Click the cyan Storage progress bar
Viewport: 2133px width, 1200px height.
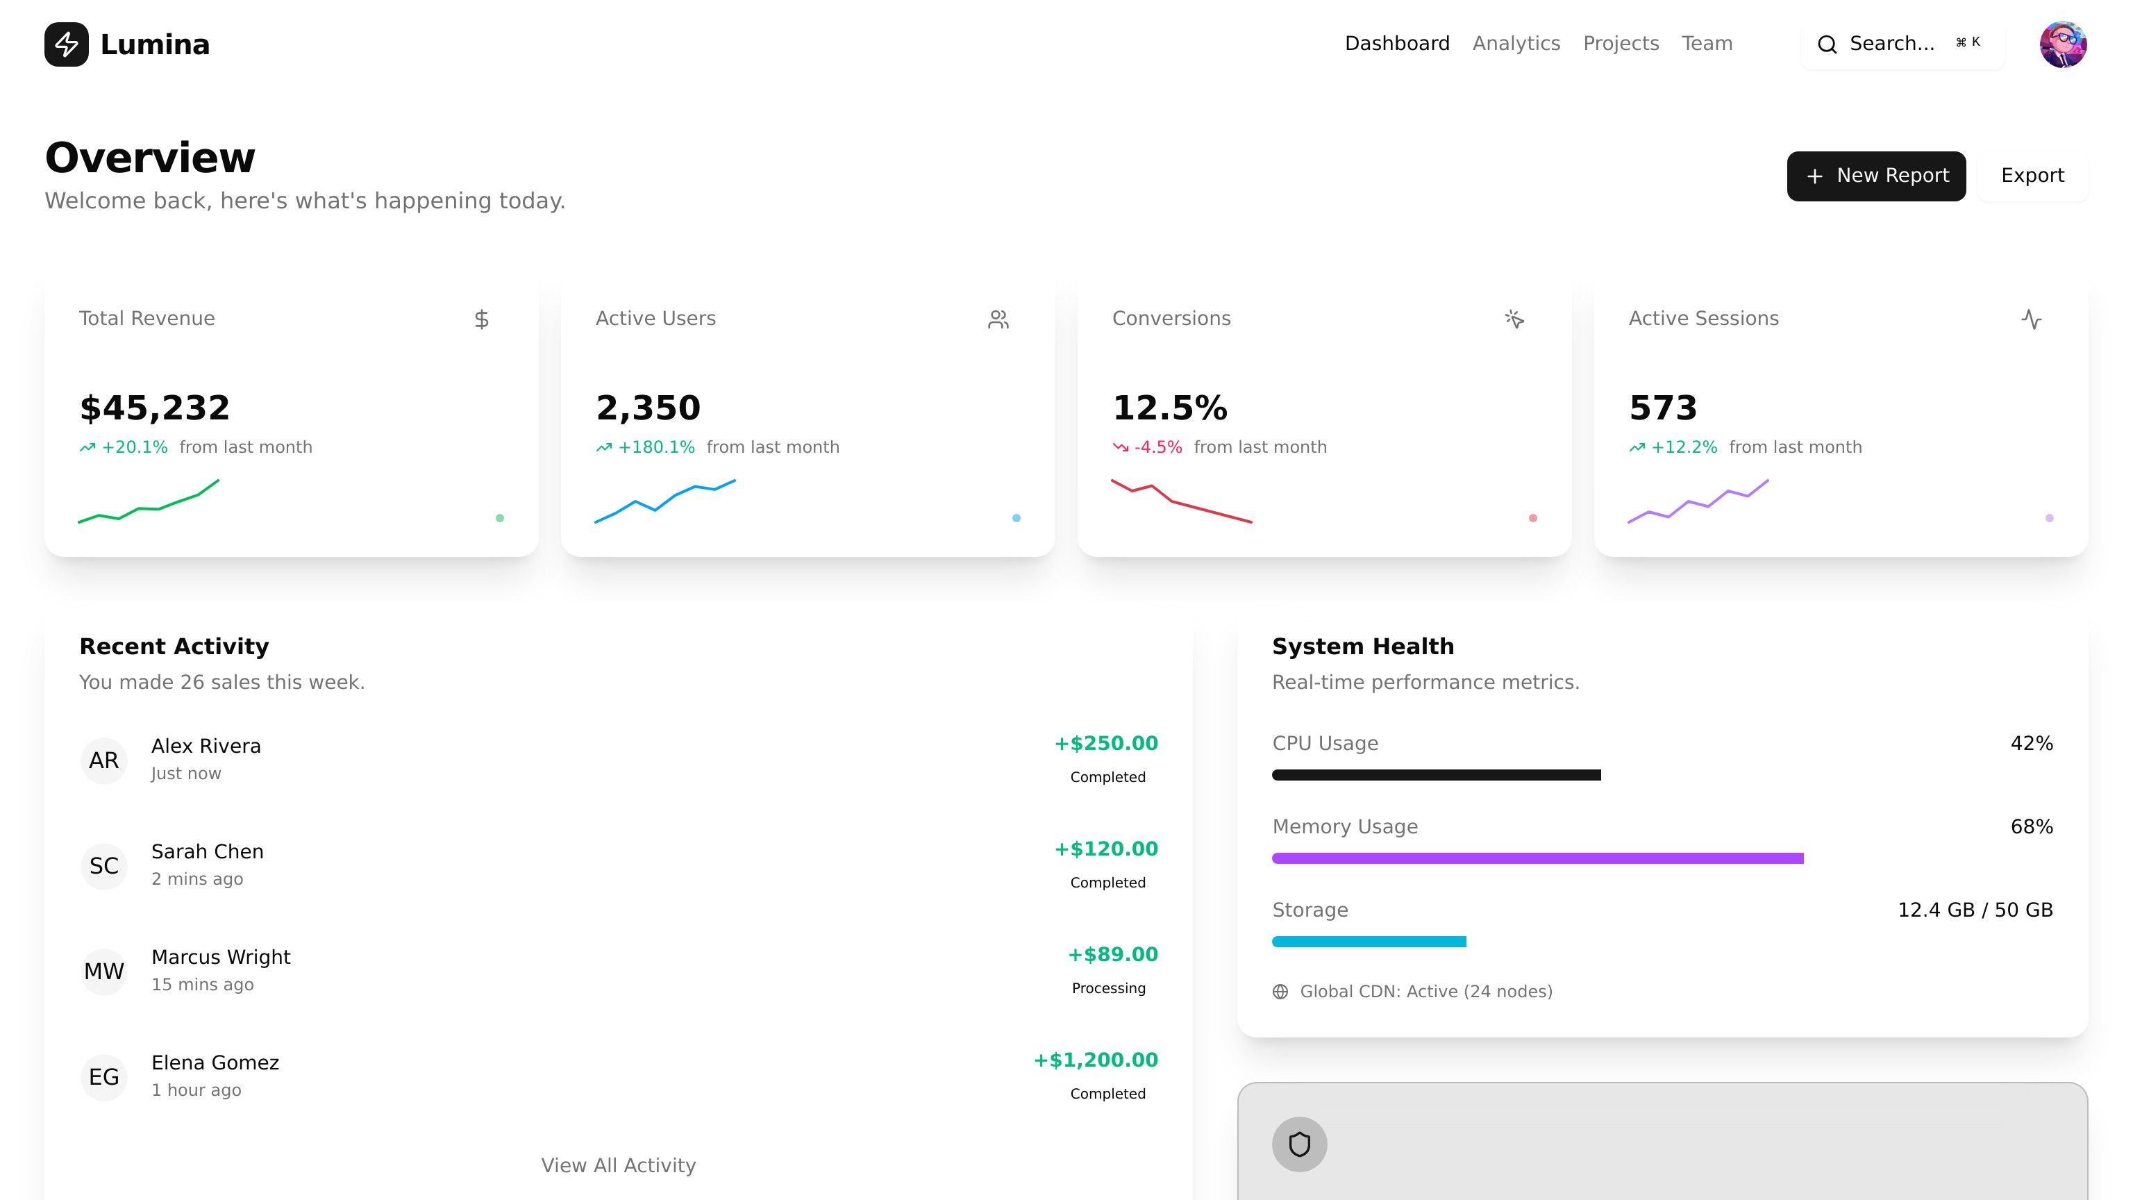1369,941
